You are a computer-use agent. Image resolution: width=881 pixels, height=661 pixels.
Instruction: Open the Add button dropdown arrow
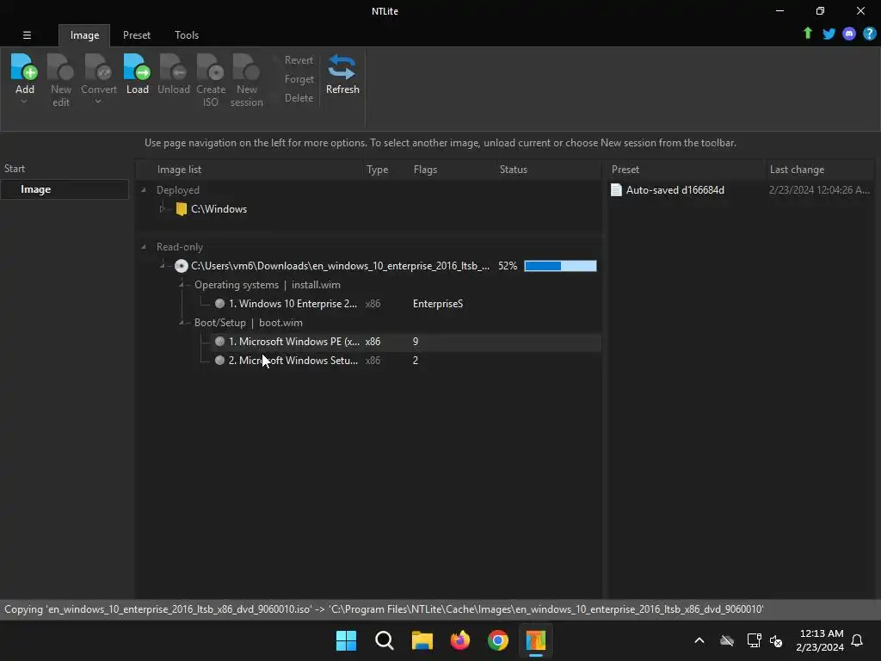click(24, 102)
